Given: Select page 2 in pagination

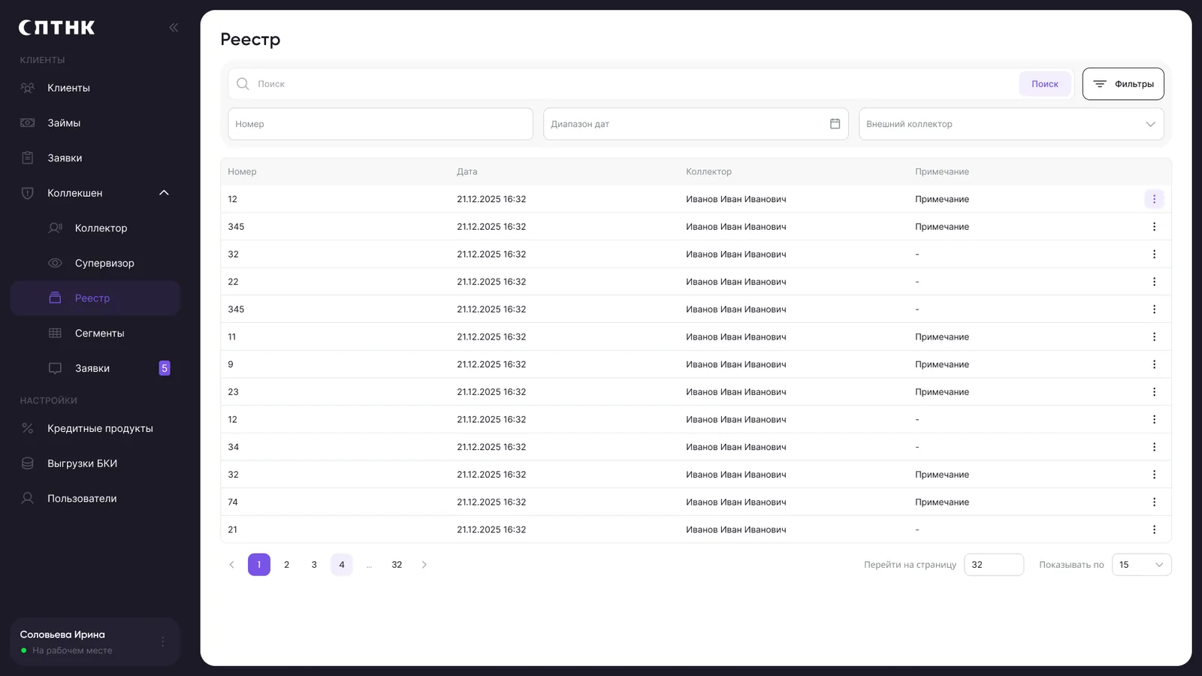Looking at the screenshot, I should click(286, 565).
